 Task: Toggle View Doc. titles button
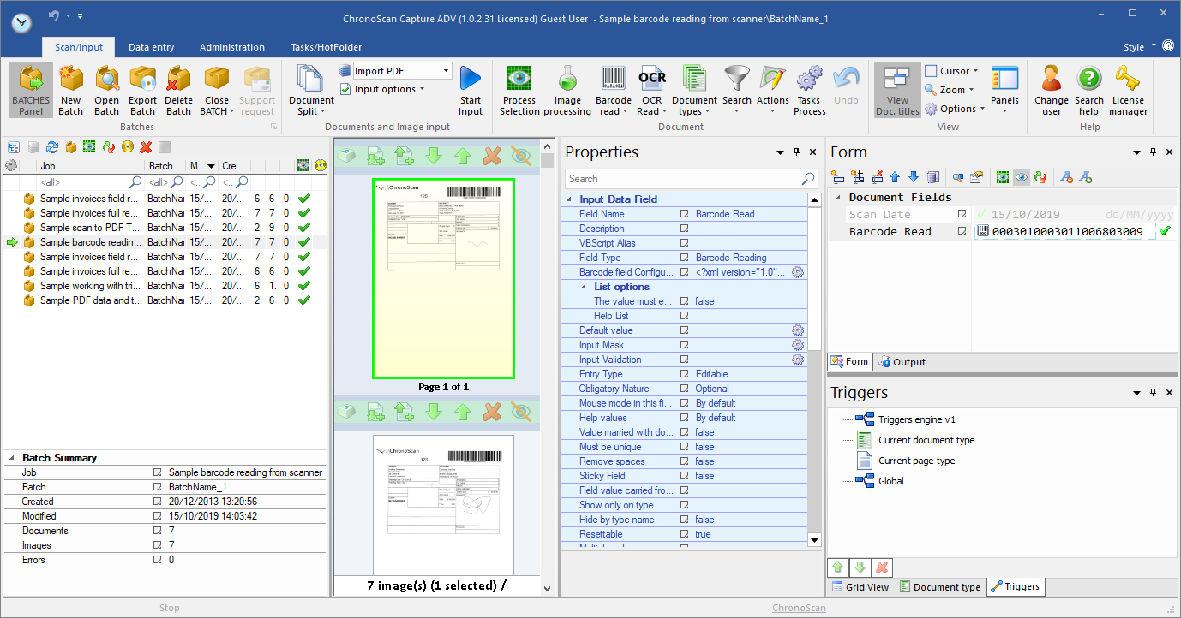click(x=897, y=90)
